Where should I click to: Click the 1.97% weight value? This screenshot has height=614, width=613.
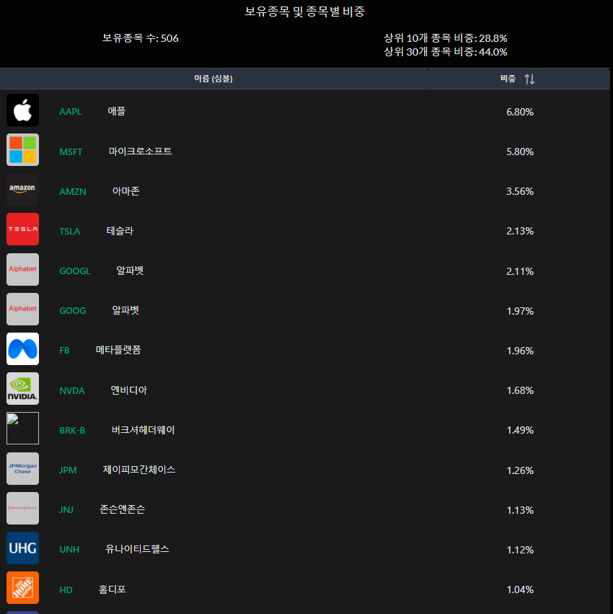(520, 311)
